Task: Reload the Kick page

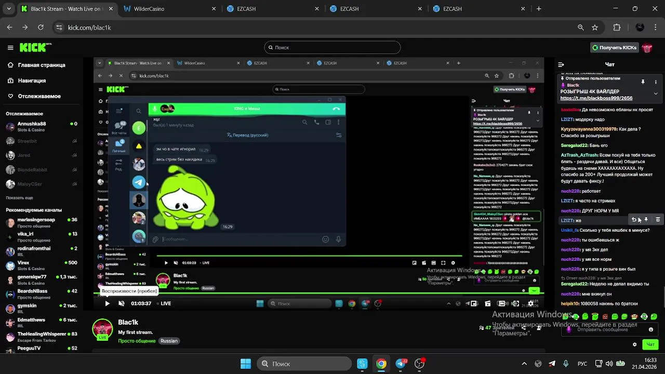Action: coord(41,28)
